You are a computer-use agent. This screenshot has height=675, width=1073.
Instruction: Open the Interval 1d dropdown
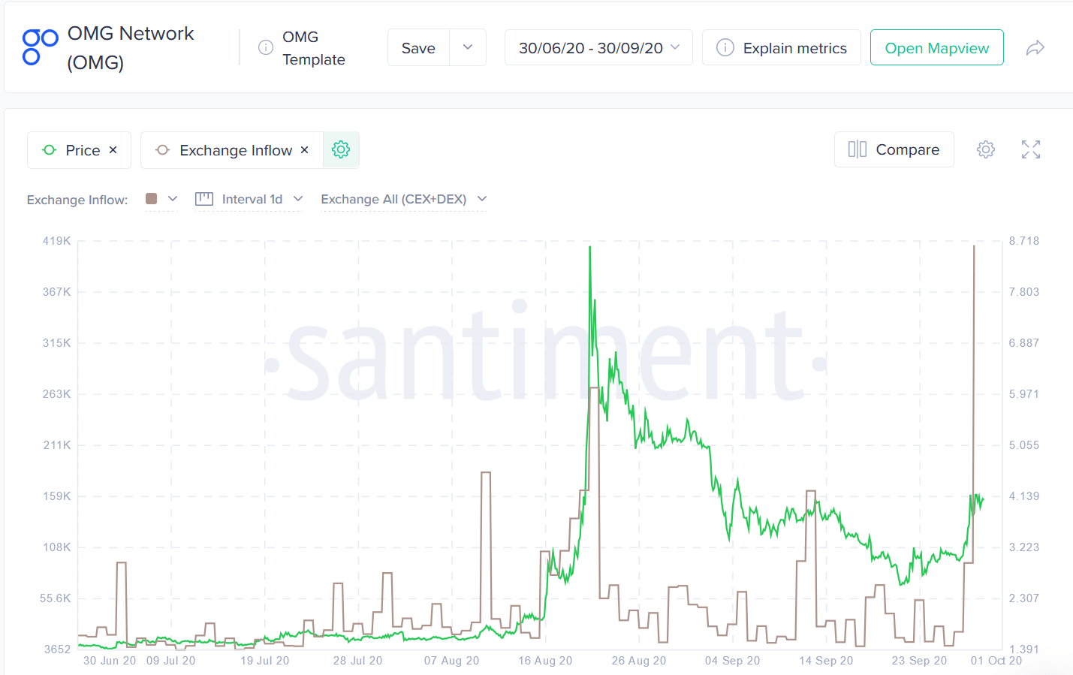[x=249, y=199]
